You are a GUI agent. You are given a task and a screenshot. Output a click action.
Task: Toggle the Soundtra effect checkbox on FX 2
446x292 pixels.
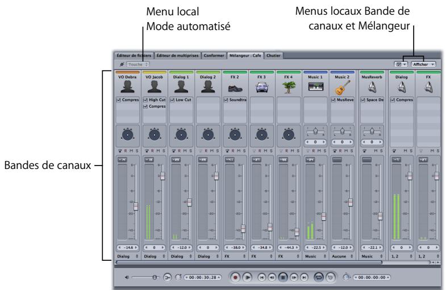tap(226, 100)
